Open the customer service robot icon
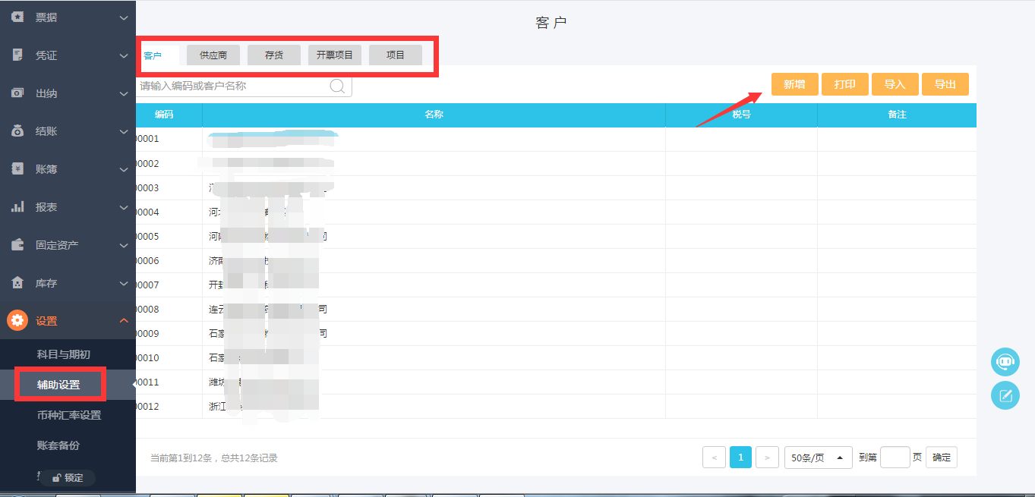 1005,362
